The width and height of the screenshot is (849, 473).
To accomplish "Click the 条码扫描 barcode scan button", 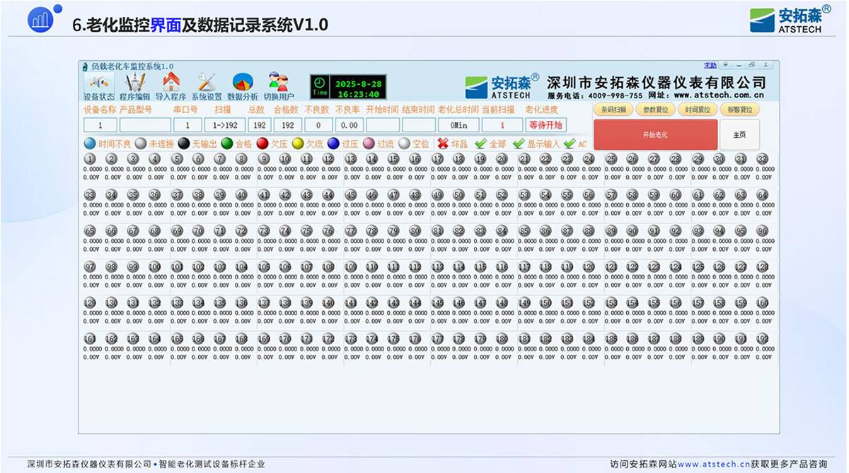I will [613, 110].
